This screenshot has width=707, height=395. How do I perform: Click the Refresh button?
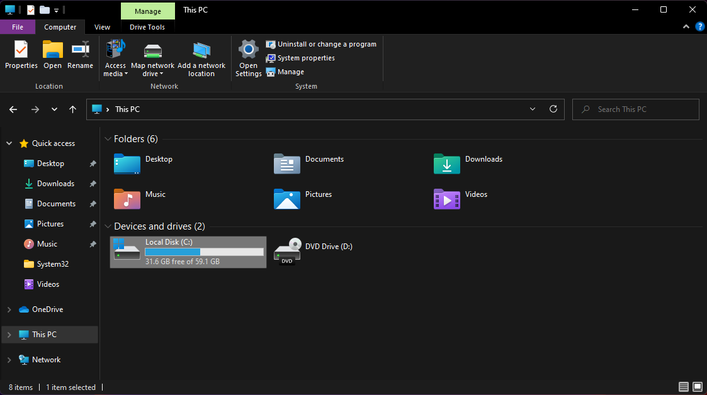pyautogui.click(x=553, y=109)
